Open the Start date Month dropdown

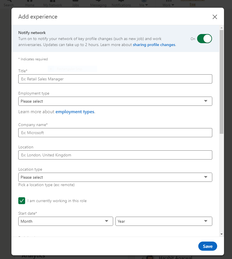pyautogui.click(x=65, y=221)
